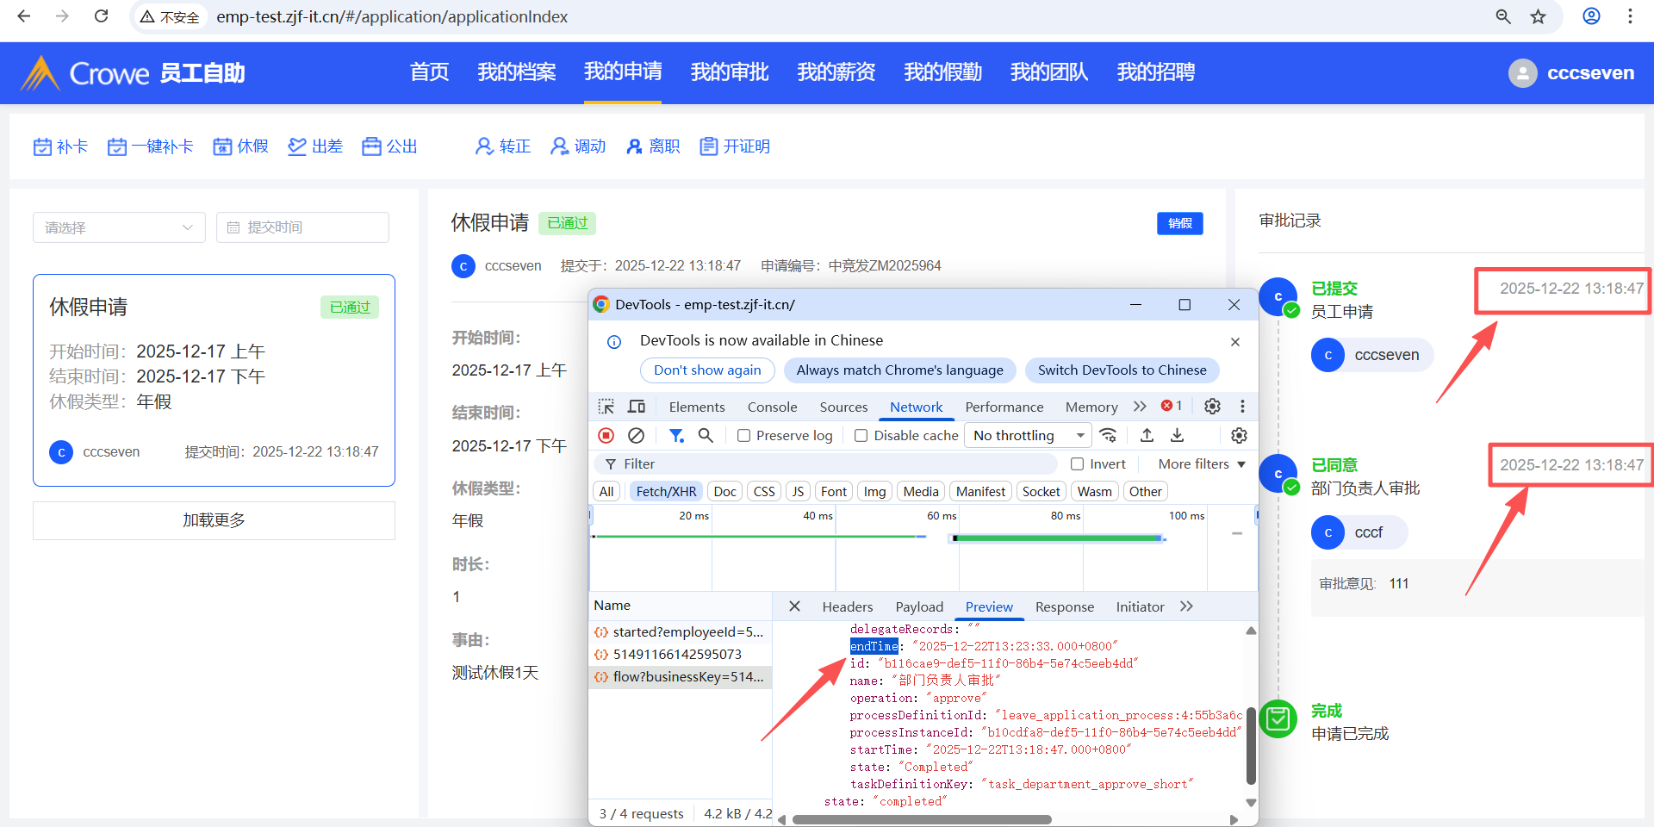
Task: Bookmark this page with the star icon
Action: point(1538,17)
